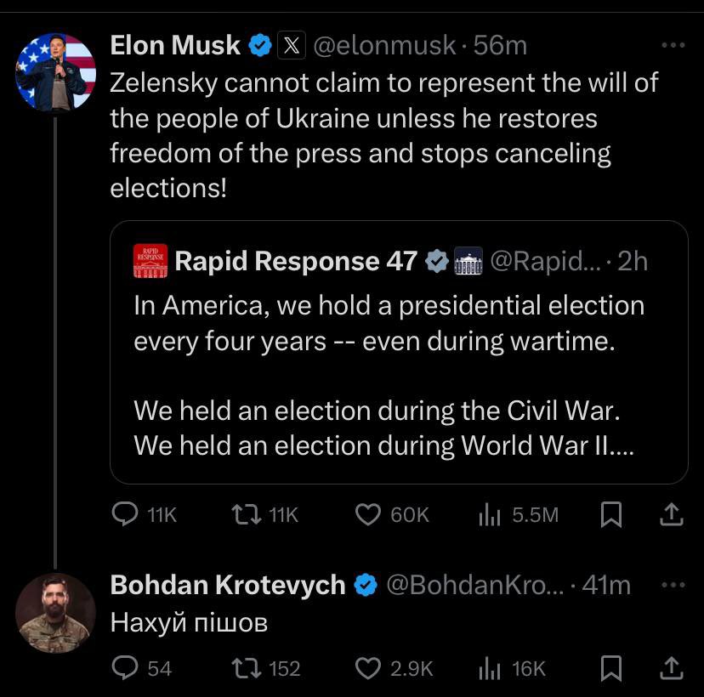Expand the quoted Rapid Response 47 post
This screenshot has height=697, width=704.
click(x=399, y=352)
